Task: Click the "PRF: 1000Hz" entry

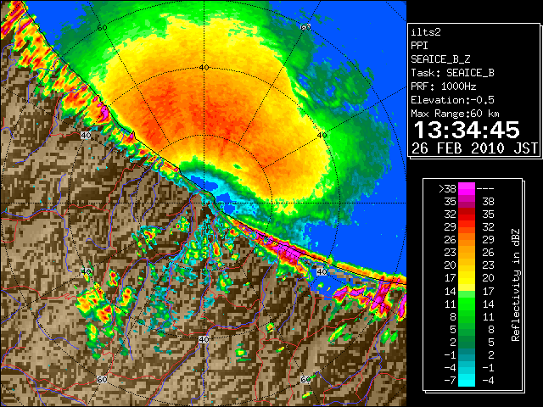Action: (x=443, y=86)
